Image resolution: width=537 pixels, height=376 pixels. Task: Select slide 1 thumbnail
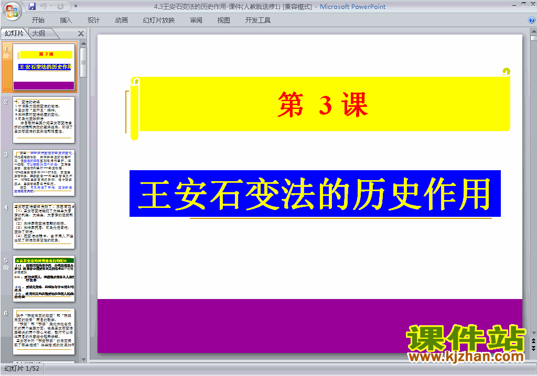[x=44, y=67]
